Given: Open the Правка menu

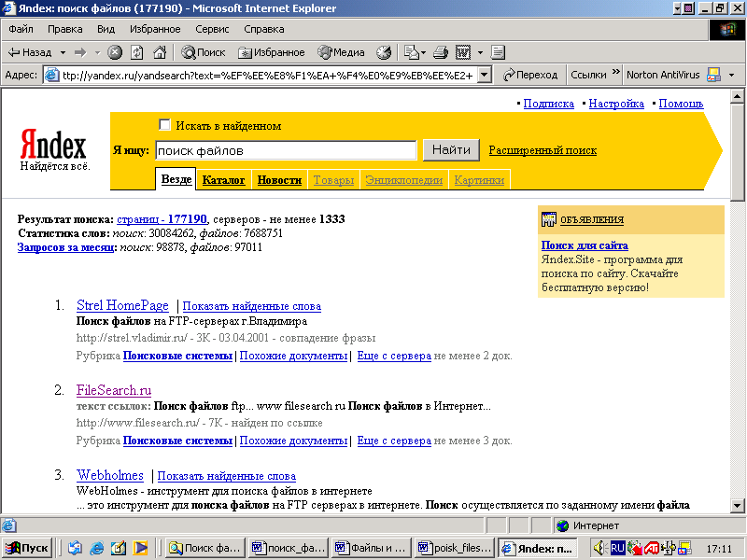Looking at the screenshot, I should pos(65,29).
